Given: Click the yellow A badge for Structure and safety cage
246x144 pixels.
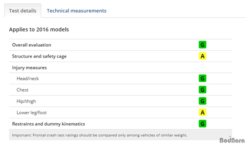Looking at the screenshot, I should tap(202, 56).
